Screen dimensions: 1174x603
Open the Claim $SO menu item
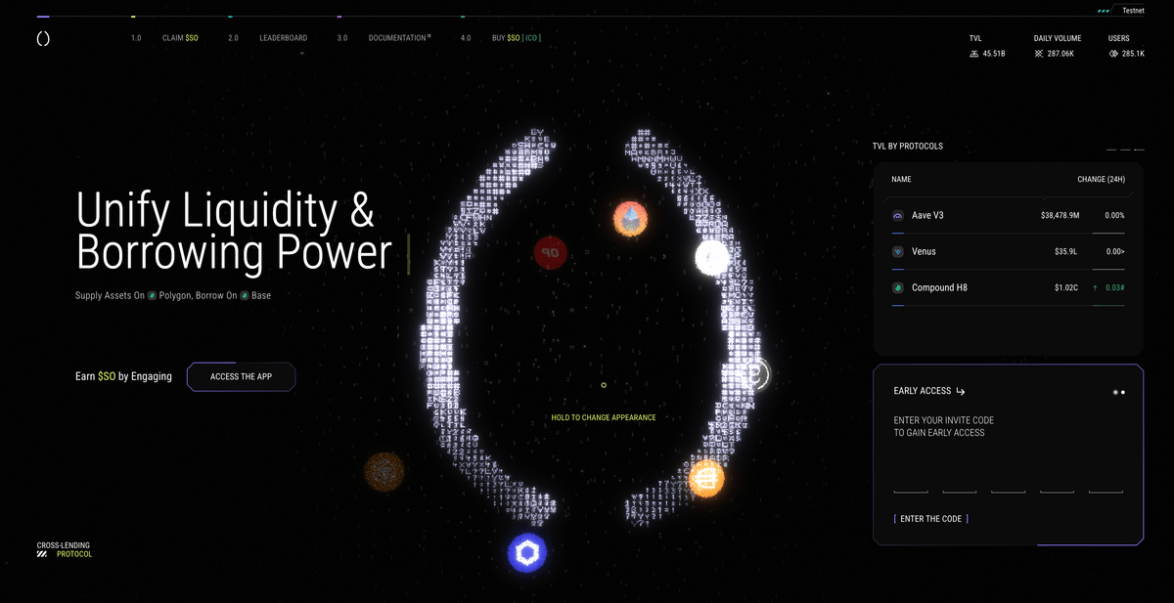tap(181, 38)
